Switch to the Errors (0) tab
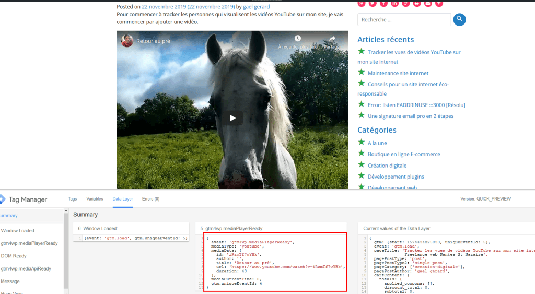Viewport: 535px width, 294px height. tap(150, 199)
